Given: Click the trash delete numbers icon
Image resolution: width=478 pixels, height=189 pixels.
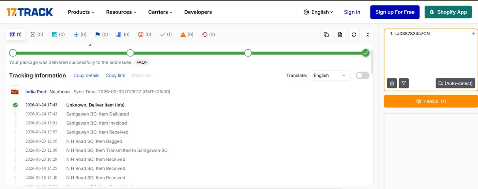Looking at the screenshot, I should (x=392, y=83).
